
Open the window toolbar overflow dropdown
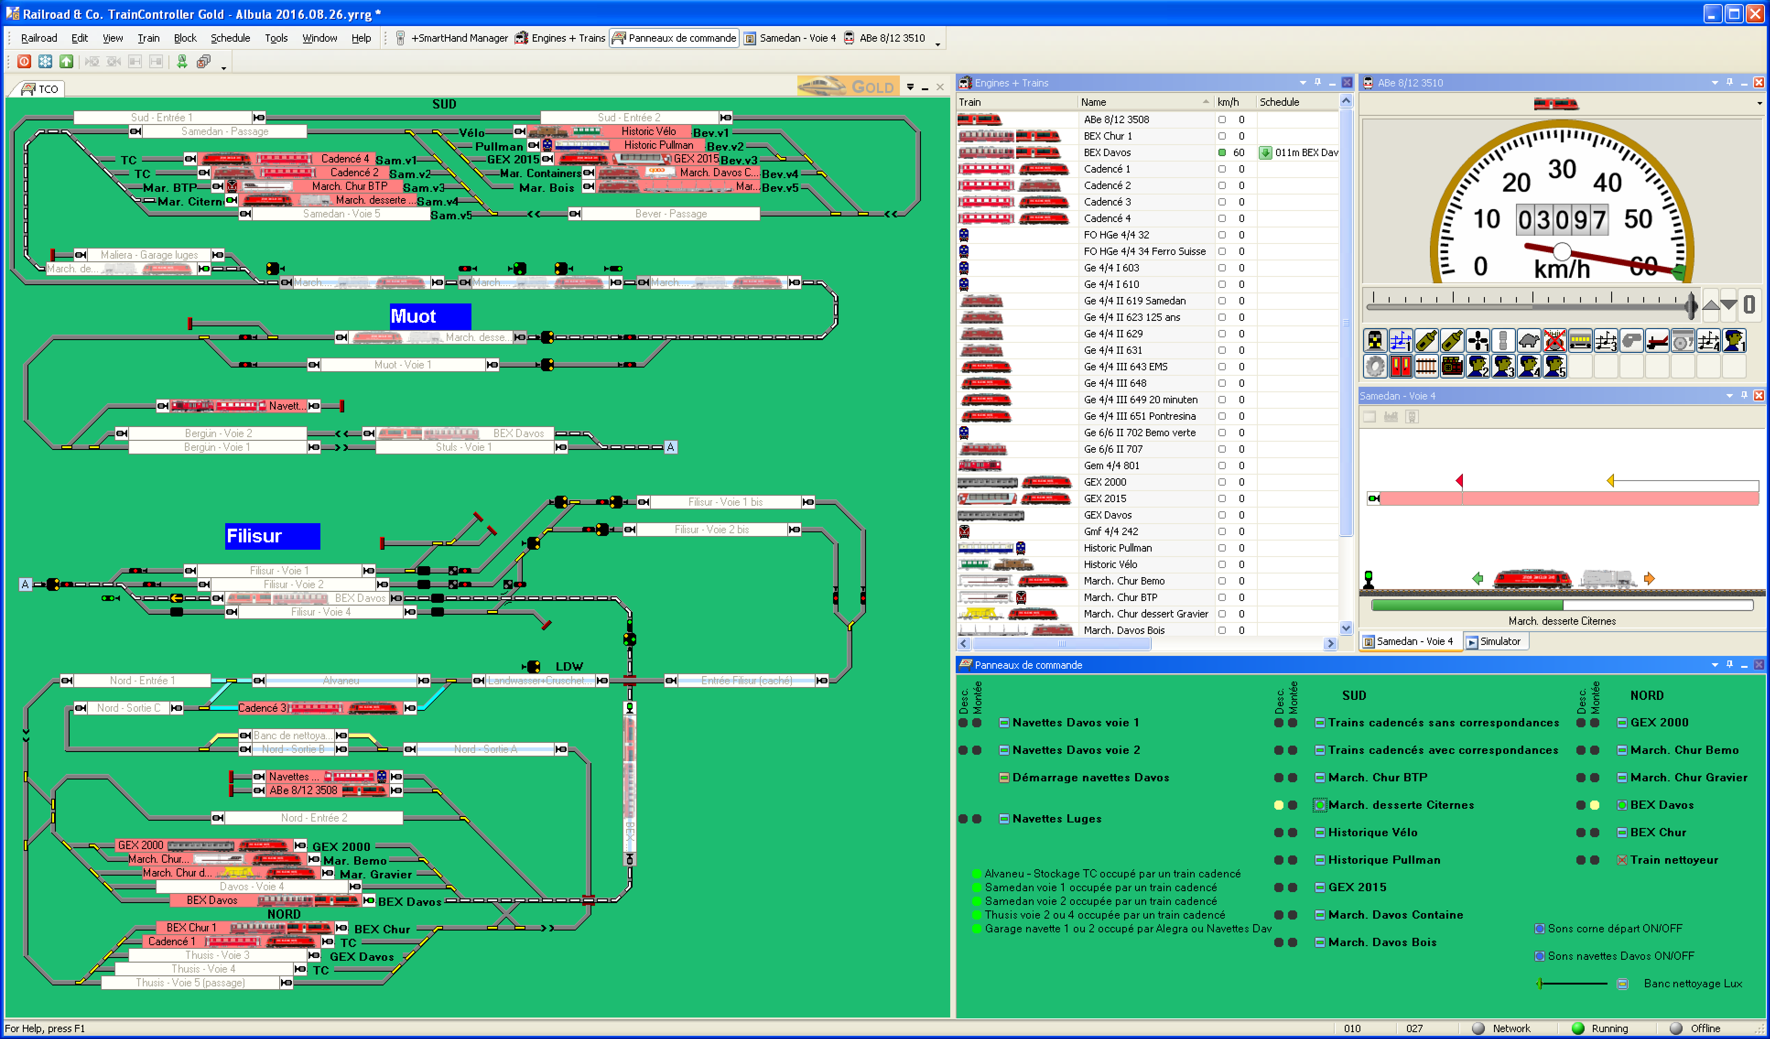click(x=938, y=44)
